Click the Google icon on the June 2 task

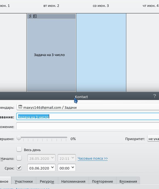click(x=30, y=16)
